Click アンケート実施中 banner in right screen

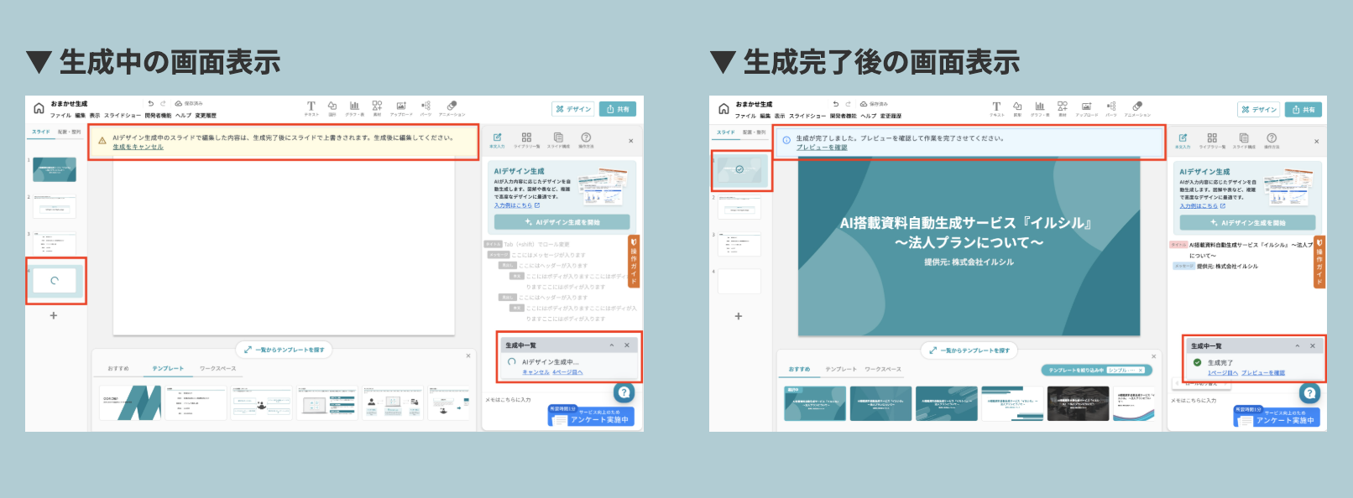(x=1277, y=417)
